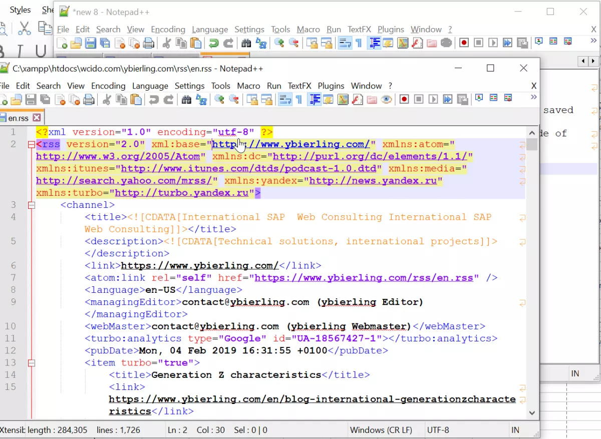
Task: Play back recorded macro in en.rss window
Action: tap(433, 99)
